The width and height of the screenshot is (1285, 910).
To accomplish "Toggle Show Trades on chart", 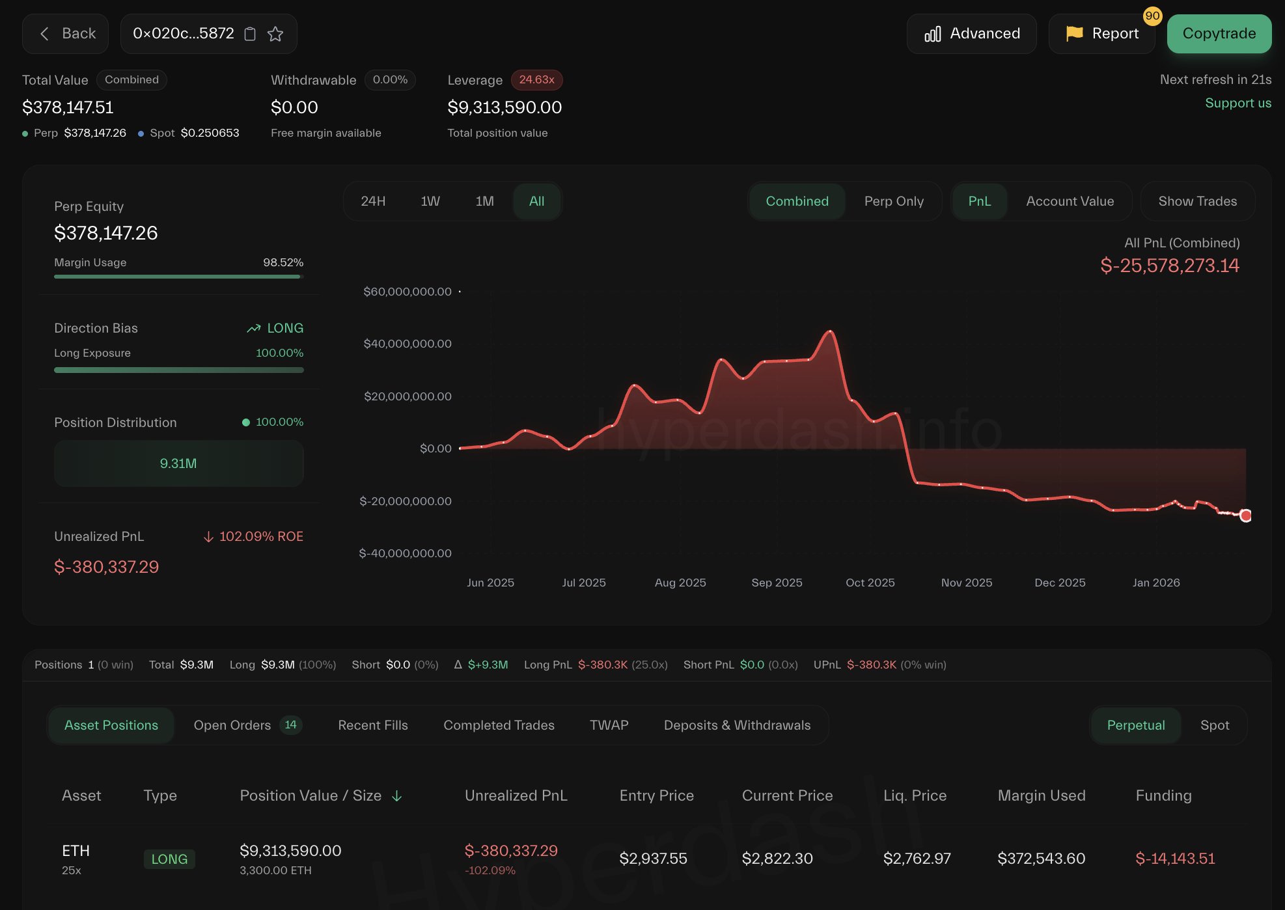I will tap(1197, 201).
